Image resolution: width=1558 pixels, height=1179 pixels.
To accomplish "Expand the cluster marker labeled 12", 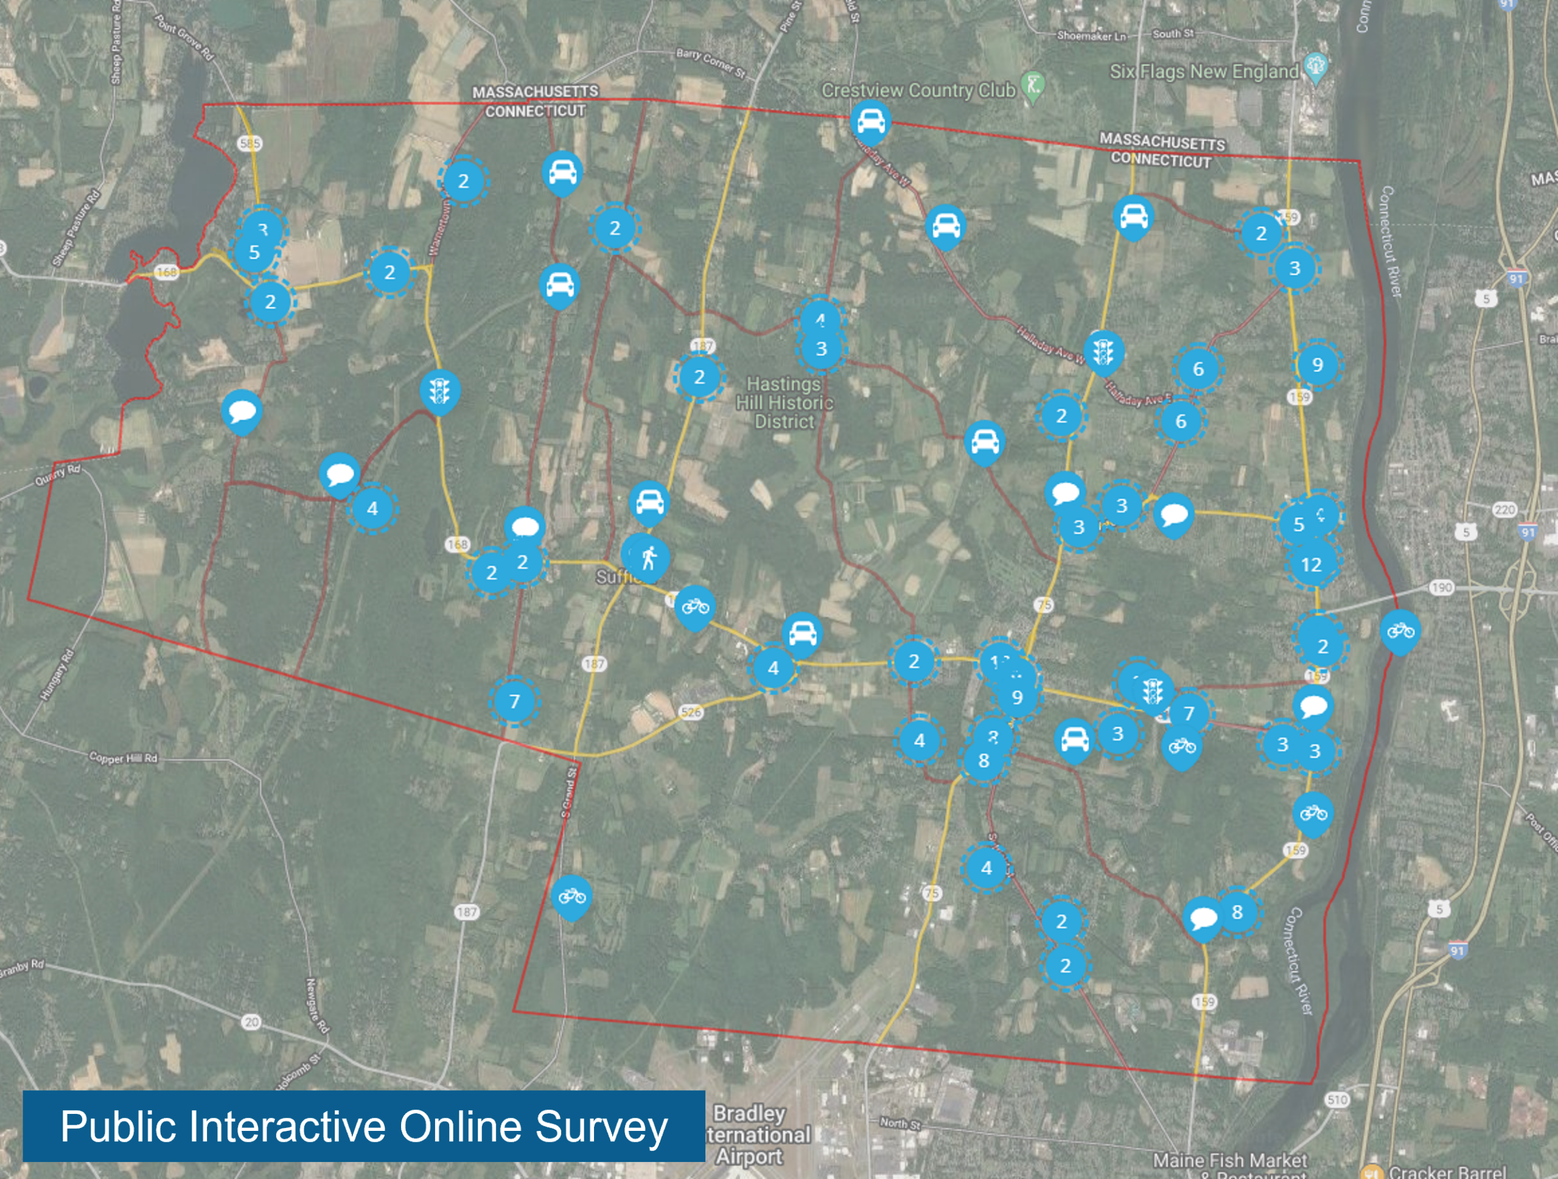I will [1311, 564].
